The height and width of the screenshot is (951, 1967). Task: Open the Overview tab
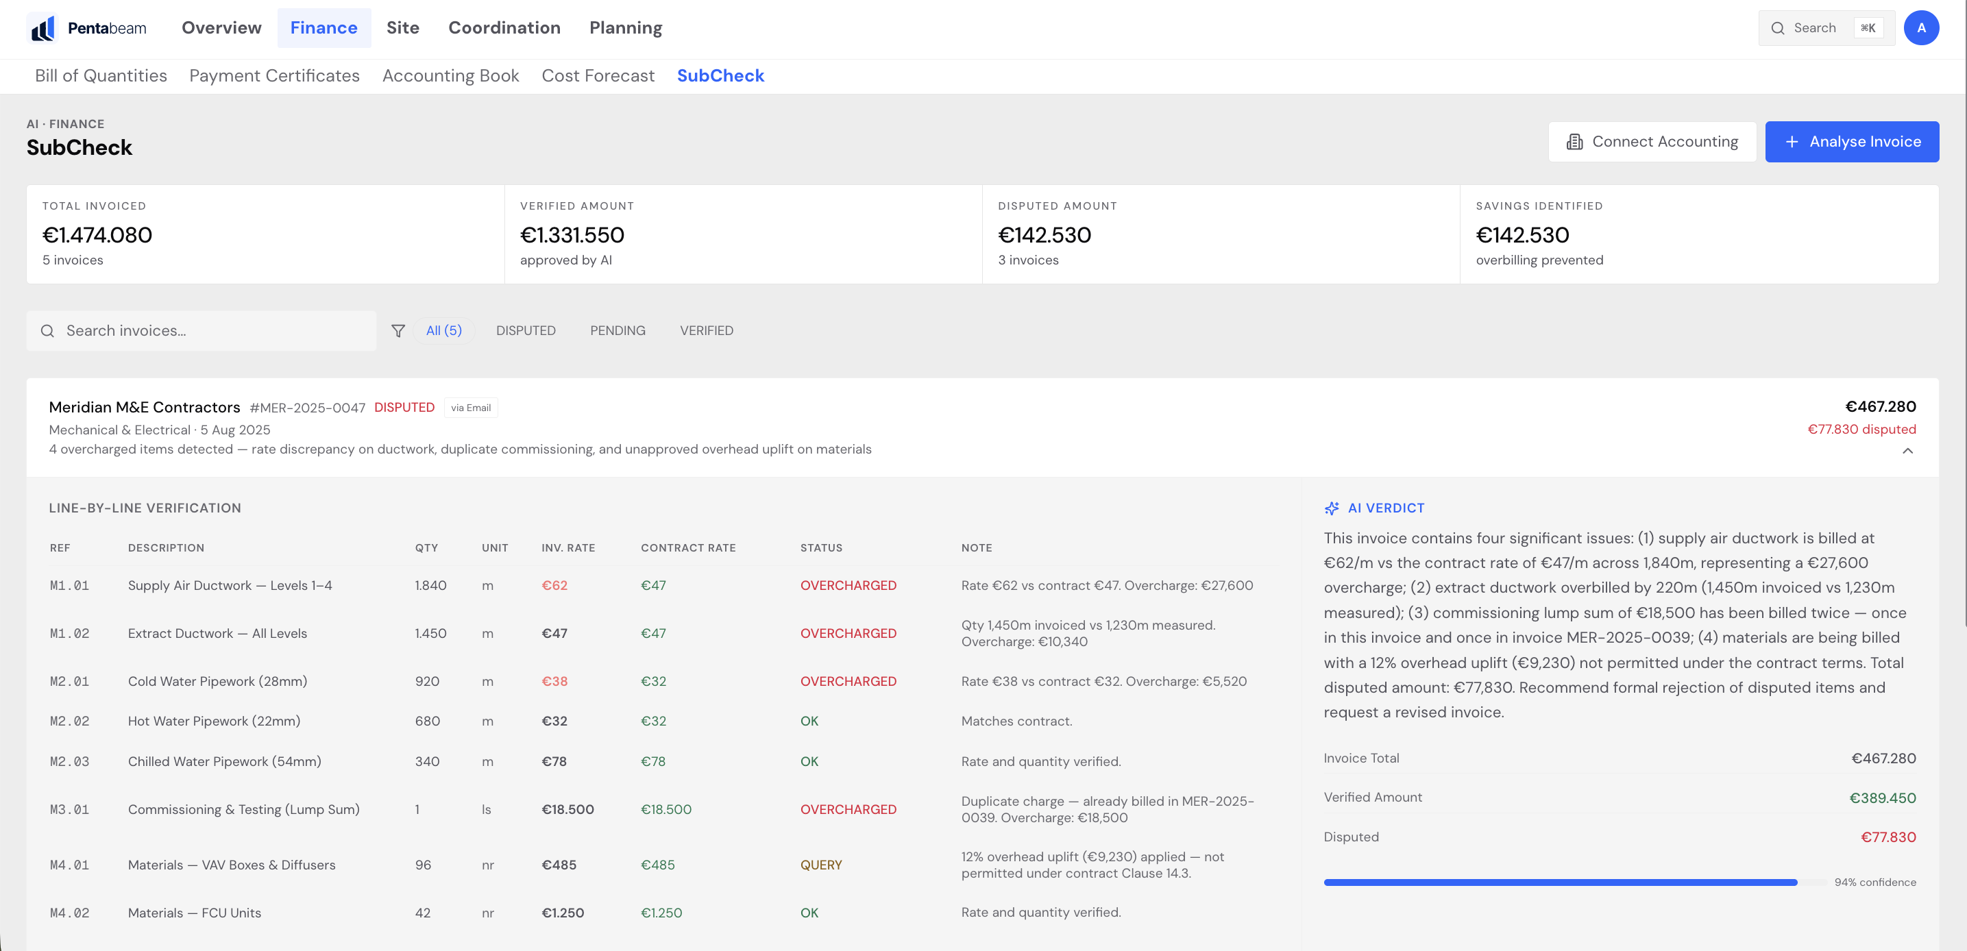[x=221, y=28]
